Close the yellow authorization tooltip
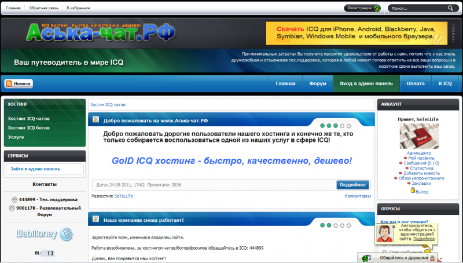The width and height of the screenshot is (463, 263). [394, 227]
